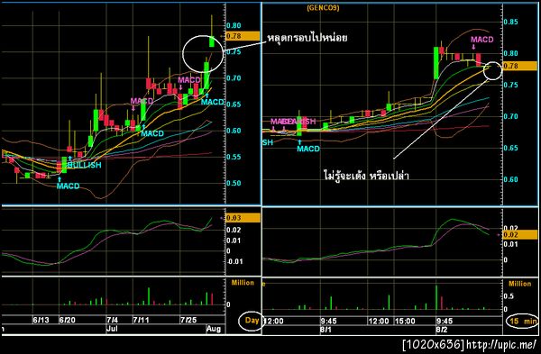
Task: Click the orange 0.78 price tag on 15-min chart
Action: point(520,66)
